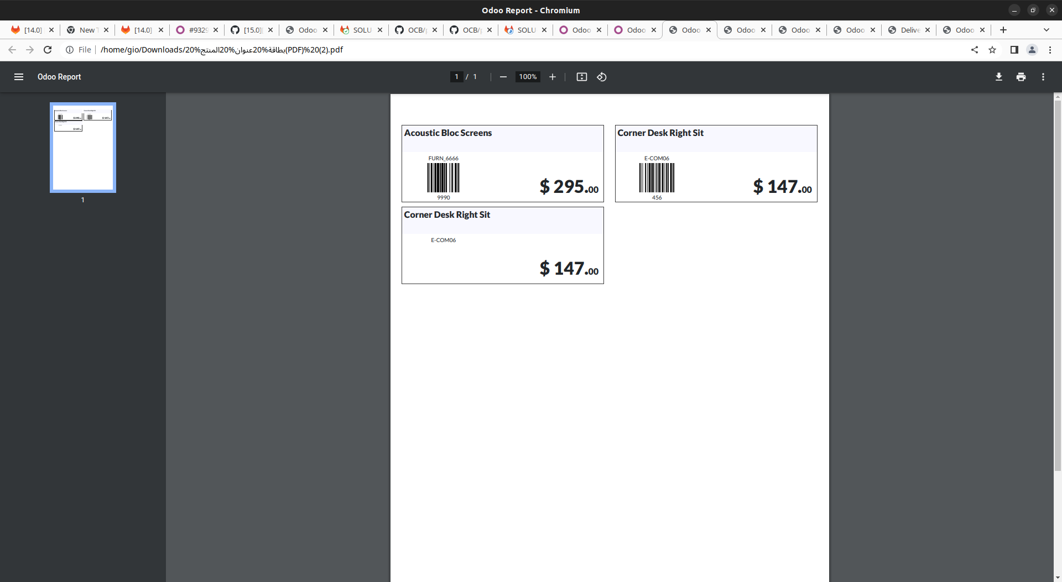Screen dimensions: 1062x582
Task: Switch to the SOLU tab
Action: (362, 30)
